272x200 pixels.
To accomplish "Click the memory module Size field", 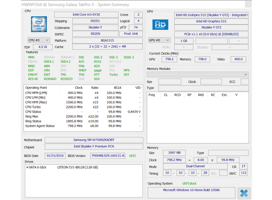I will (x=170, y=82).
